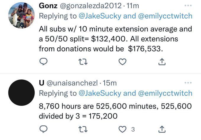Like the tweet with 3 likes
201x140 pixels.
click(x=123, y=129)
